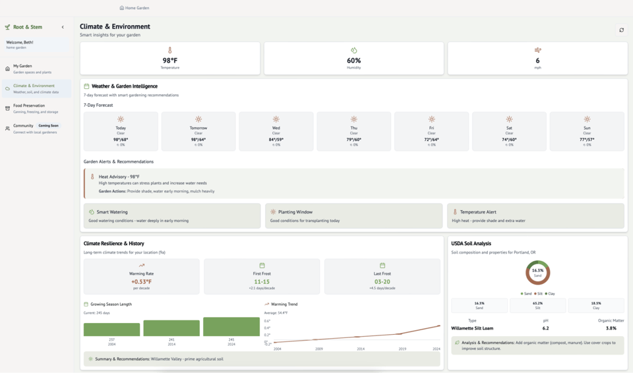This screenshot has height=373, width=633.
Task: Click the Root & Stem plant logo
Action: (x=7, y=27)
